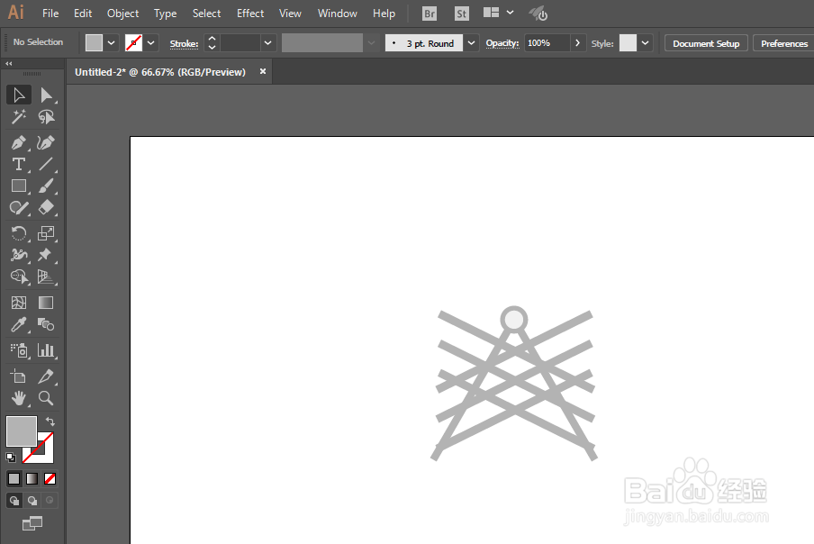
Task: Open the File menu
Action: (x=50, y=14)
